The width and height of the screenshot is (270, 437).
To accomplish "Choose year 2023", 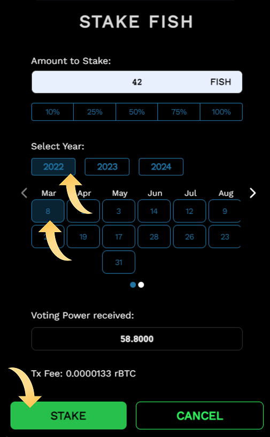I will coord(107,167).
